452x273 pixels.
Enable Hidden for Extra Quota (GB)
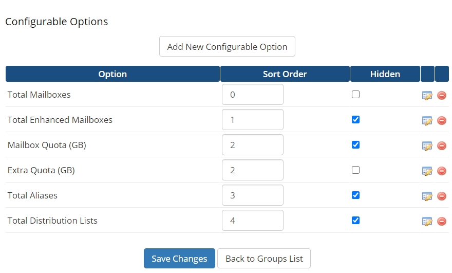[x=356, y=170]
